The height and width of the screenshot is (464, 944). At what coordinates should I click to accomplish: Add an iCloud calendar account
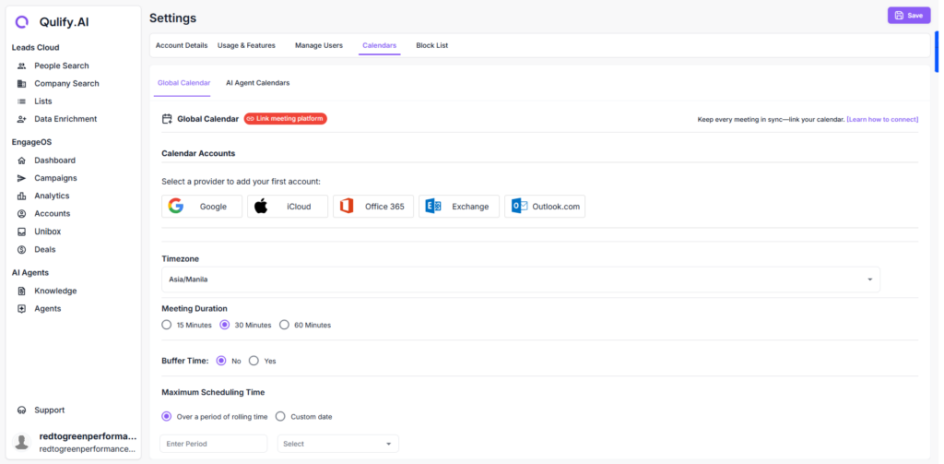tap(288, 206)
